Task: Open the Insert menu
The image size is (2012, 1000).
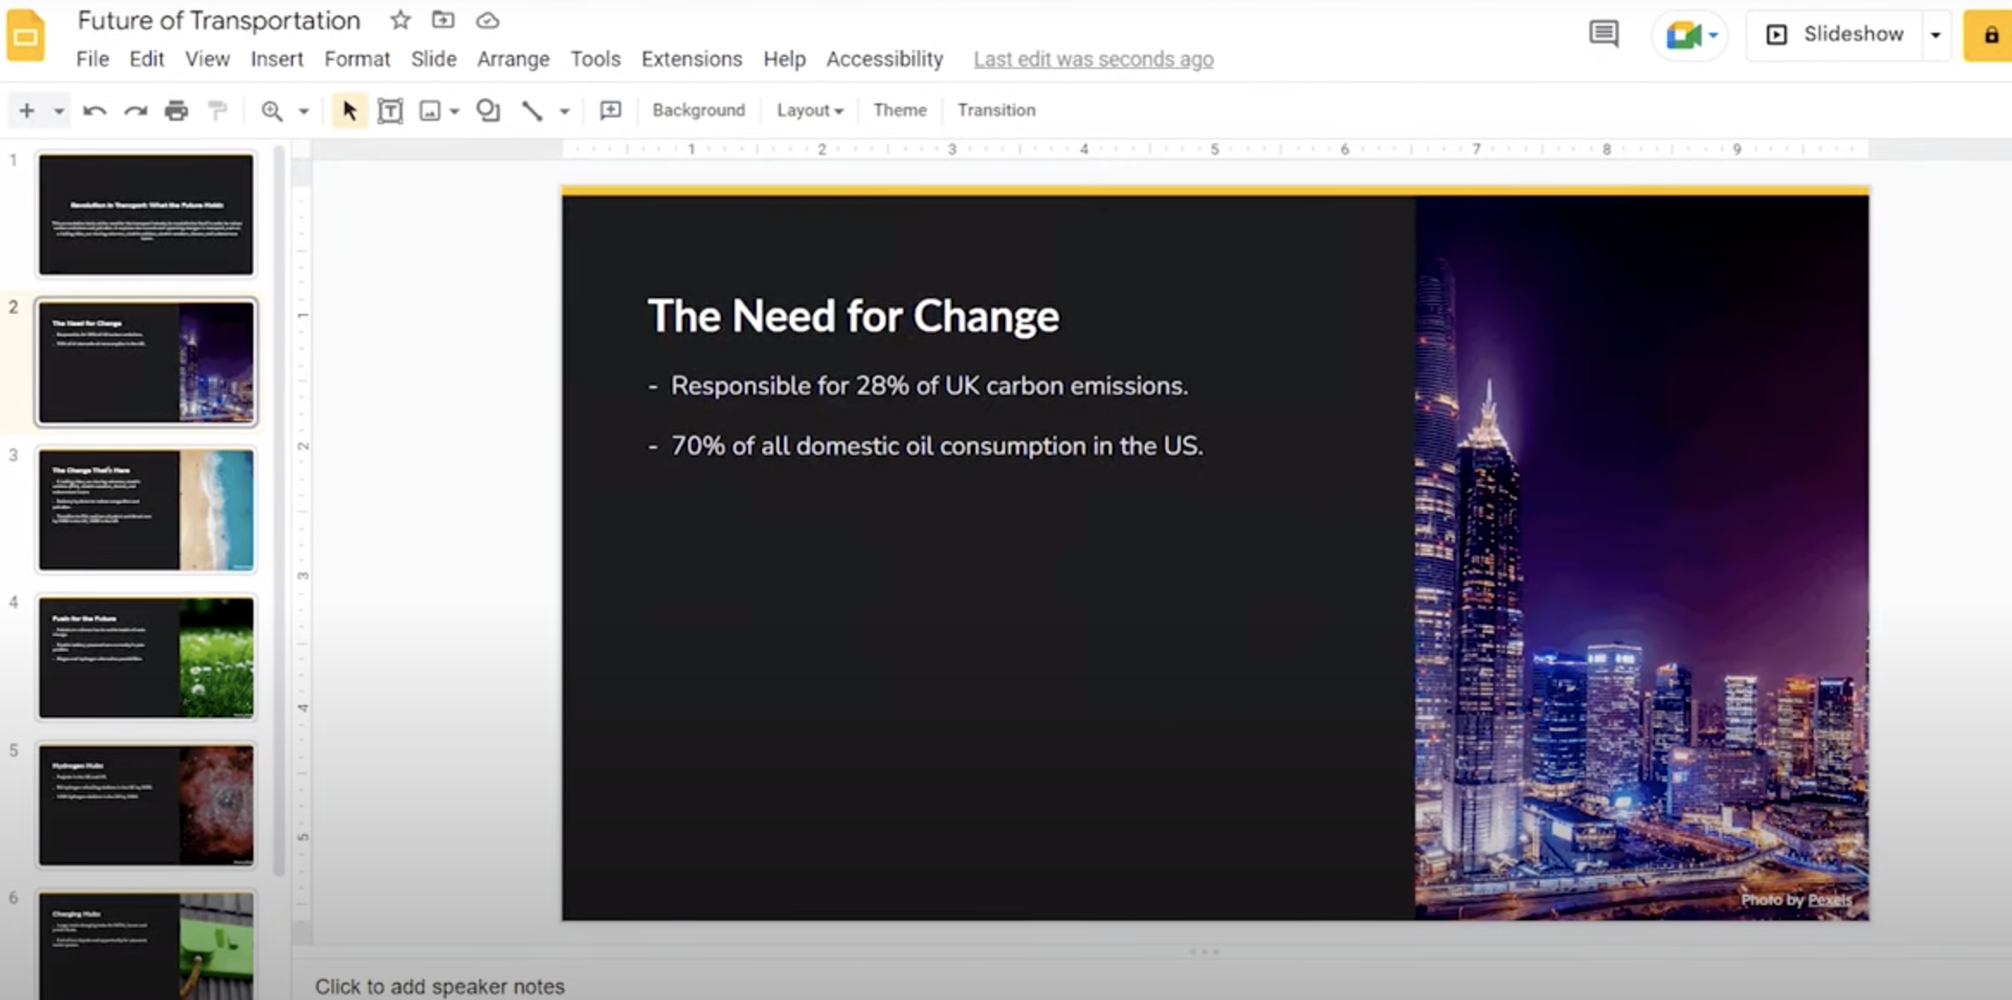Action: [x=275, y=58]
